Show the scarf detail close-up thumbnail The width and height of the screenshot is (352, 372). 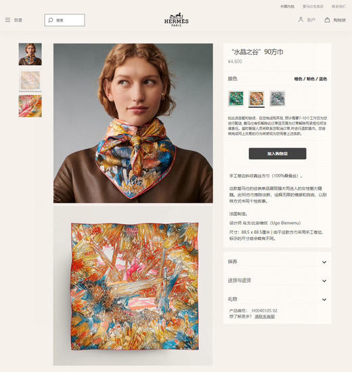click(30, 106)
